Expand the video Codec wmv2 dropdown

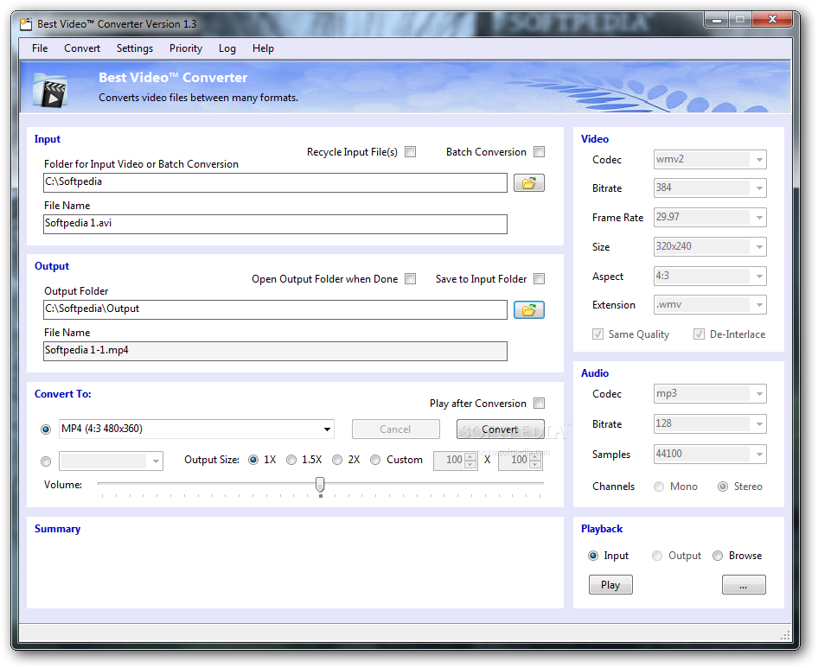tap(710, 160)
